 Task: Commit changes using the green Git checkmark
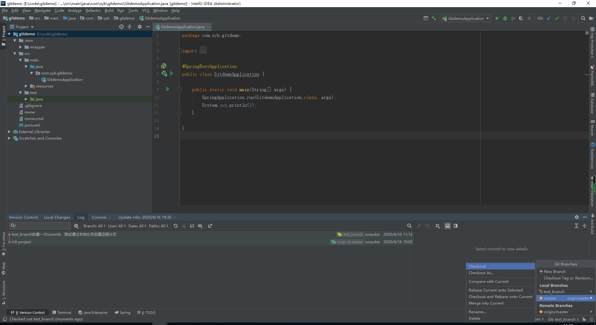tap(557, 18)
